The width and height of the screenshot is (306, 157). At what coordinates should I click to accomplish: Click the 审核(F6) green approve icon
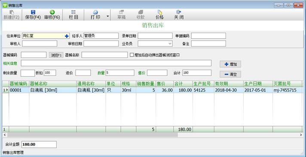[52, 12]
